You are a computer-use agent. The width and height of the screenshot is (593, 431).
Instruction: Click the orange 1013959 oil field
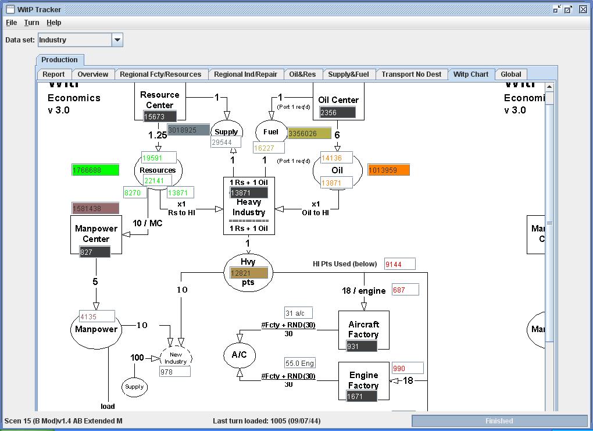pyautogui.click(x=389, y=170)
